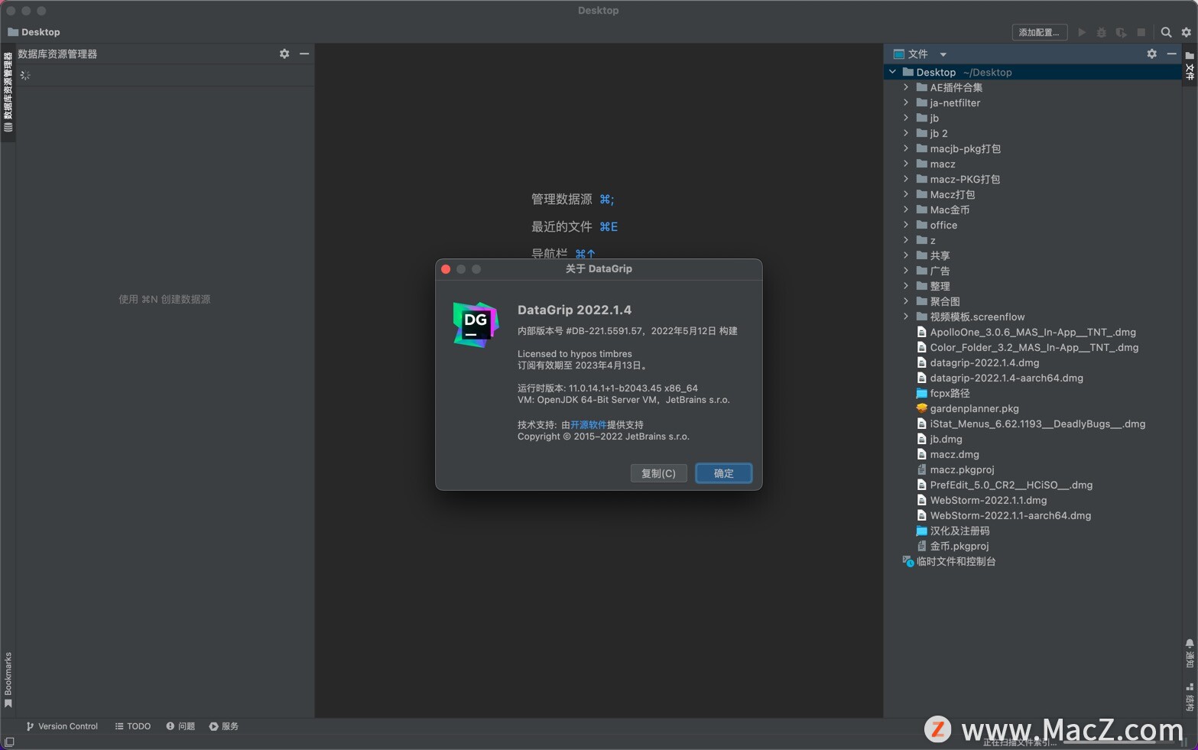The width and height of the screenshot is (1198, 750).
Task: Open the 问题 tool window tab
Action: 180,726
